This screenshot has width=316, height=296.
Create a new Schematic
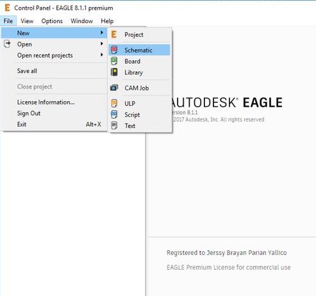pyautogui.click(x=139, y=50)
